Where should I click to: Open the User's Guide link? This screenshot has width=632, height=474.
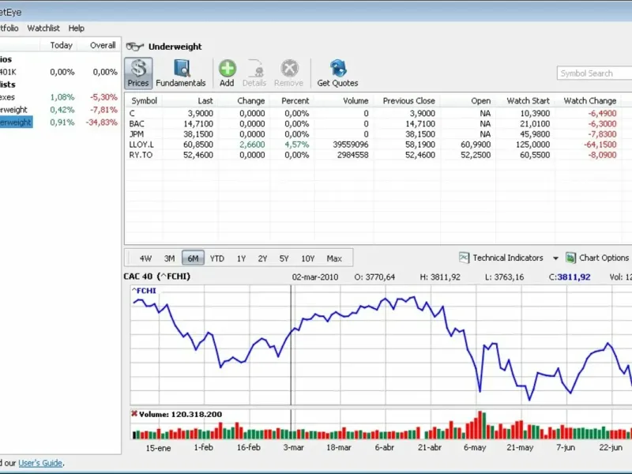[40, 463]
